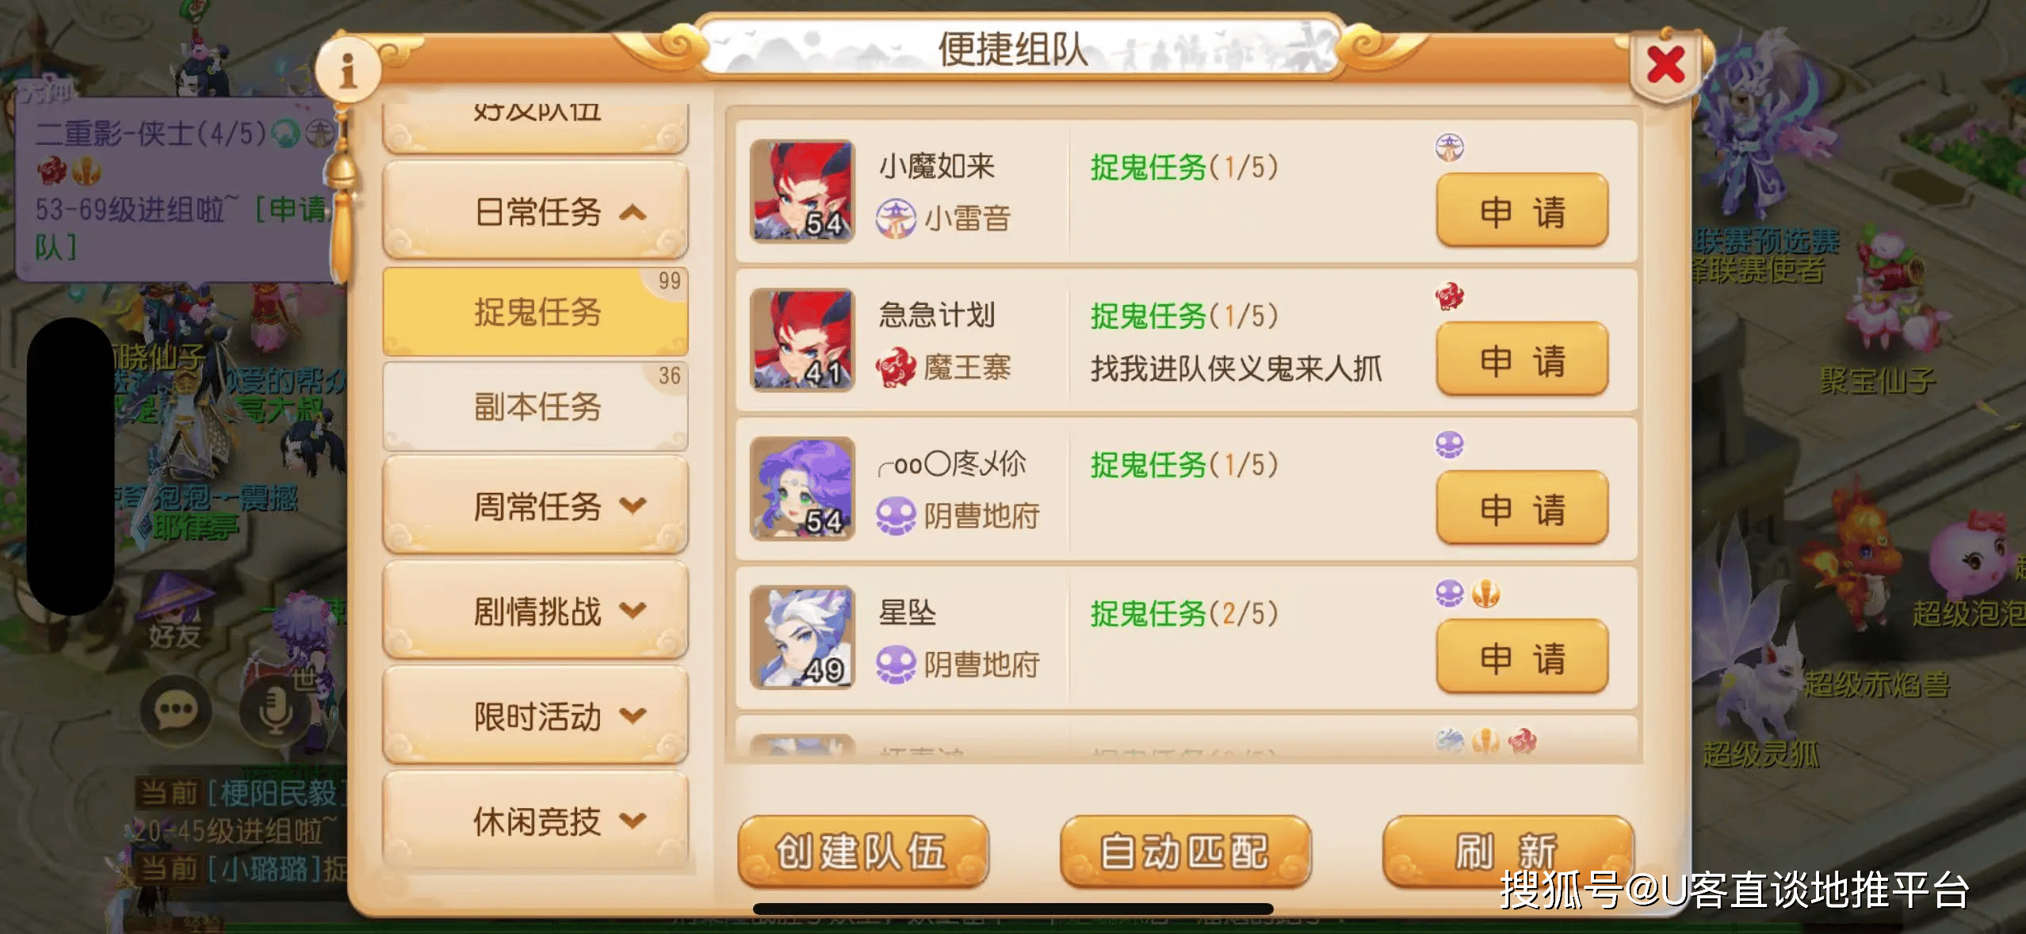Viewport: 2026px width, 934px height.
Task: Click the 自动匹配 button
Action: [x=1185, y=852]
